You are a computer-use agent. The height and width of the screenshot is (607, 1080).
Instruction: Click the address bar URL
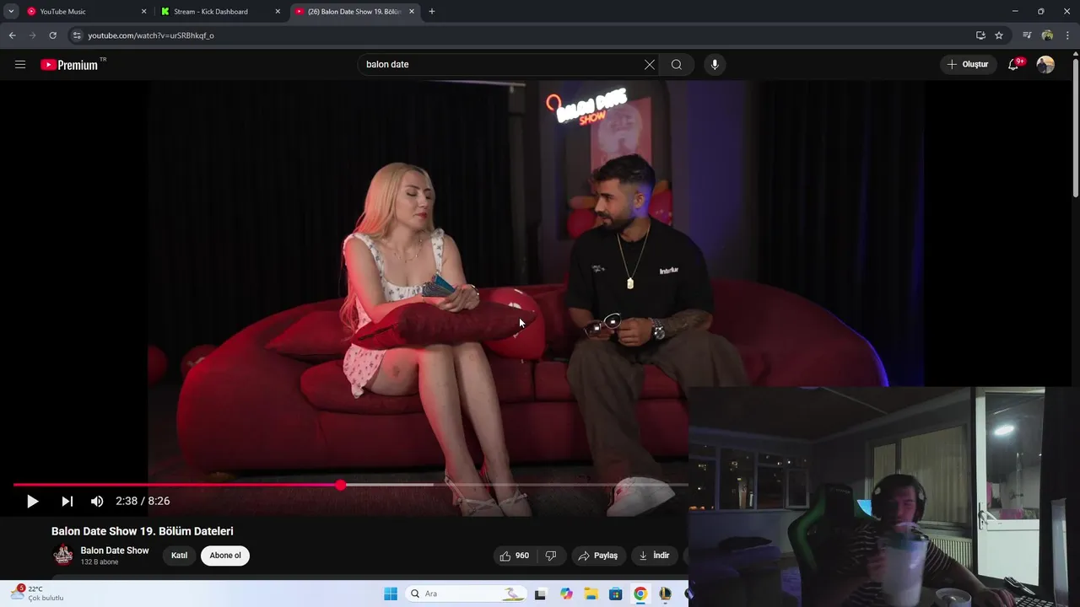tap(151, 35)
